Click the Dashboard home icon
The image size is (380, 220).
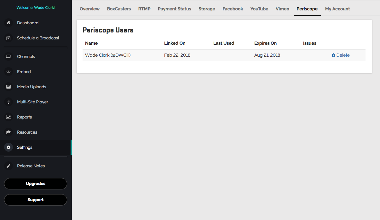coord(9,23)
